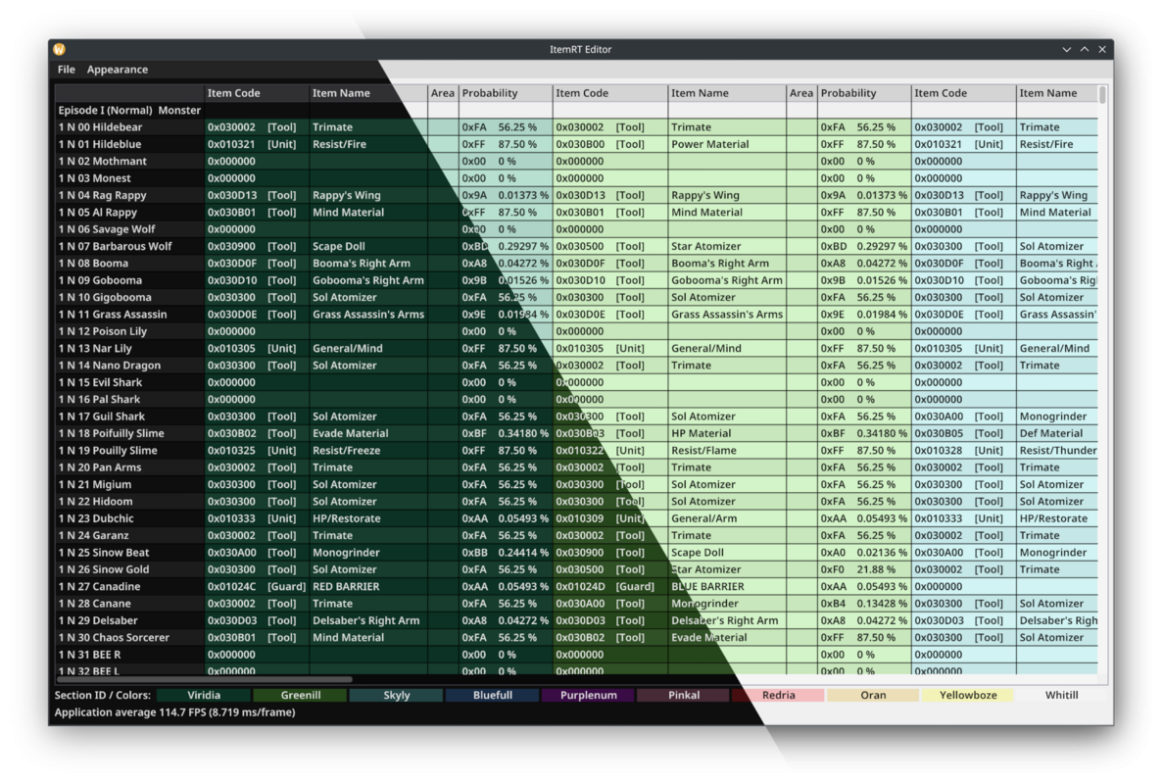The height and width of the screenshot is (784, 1163).
Task: Select the Purplenum section ID color
Action: tap(588, 695)
